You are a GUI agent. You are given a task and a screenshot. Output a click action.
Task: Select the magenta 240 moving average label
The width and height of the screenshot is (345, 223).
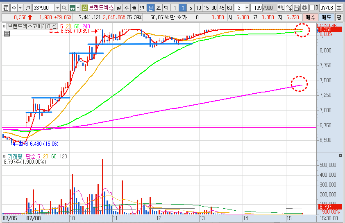click(x=86, y=26)
